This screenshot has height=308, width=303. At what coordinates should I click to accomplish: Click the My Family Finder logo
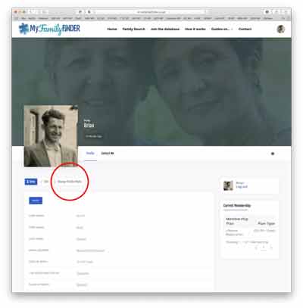tap(49, 29)
